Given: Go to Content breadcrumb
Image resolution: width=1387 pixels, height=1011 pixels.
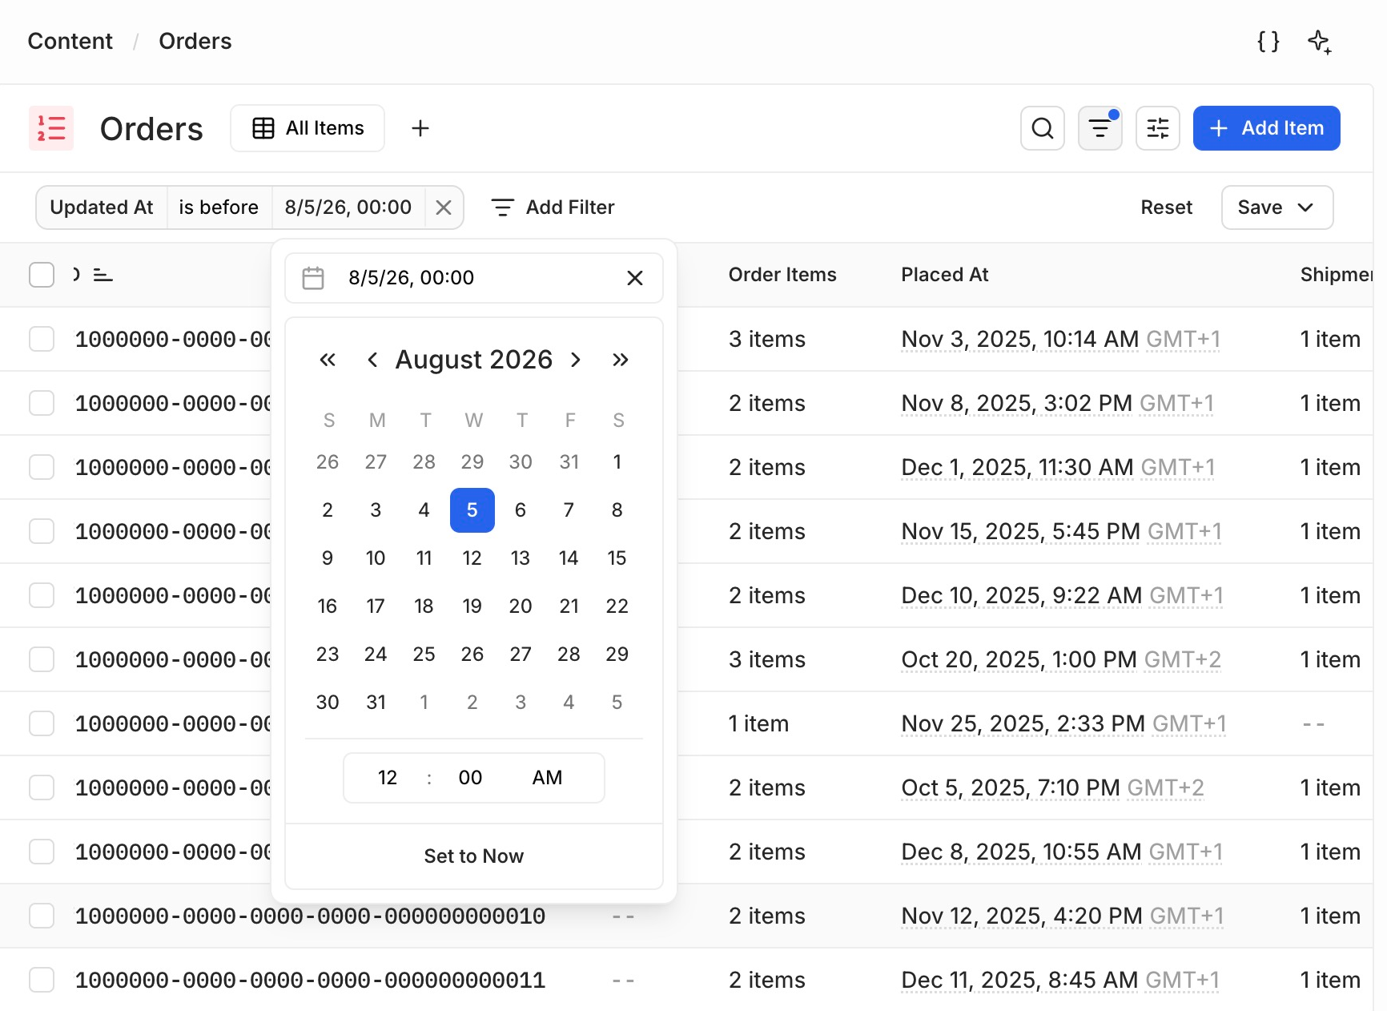Looking at the screenshot, I should (x=70, y=42).
